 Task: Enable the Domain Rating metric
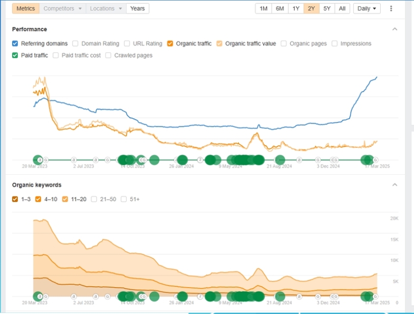coord(75,43)
